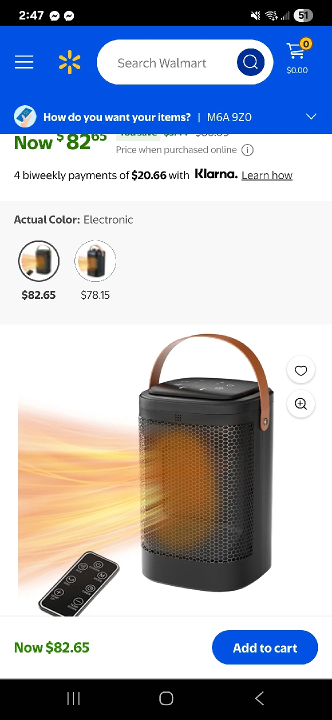The height and width of the screenshot is (720, 332).
Task: Open postal code M6A 9Z0 selector
Action: (x=229, y=117)
